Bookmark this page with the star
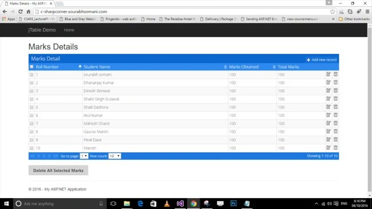Viewport: 372px width, 209px height. (333, 11)
